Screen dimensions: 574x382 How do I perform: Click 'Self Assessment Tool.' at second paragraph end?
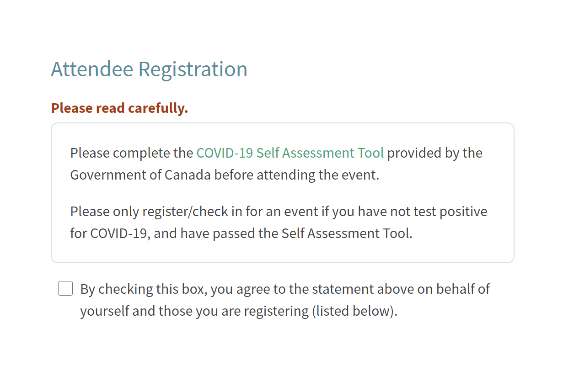(x=347, y=233)
